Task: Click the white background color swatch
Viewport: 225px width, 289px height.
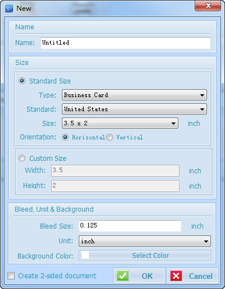Action: click(85, 255)
